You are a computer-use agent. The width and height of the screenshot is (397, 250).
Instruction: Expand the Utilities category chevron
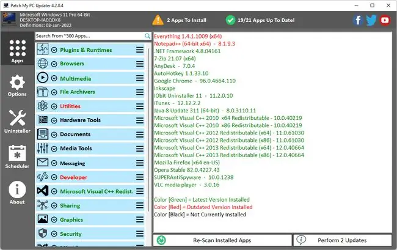pyautogui.click(x=54, y=106)
